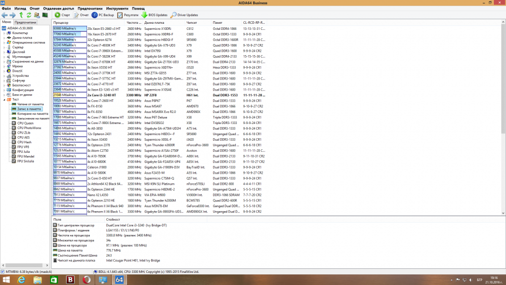Select the Устройства icon in tree
This screenshot has height=285, width=506.
click(x=9, y=75)
